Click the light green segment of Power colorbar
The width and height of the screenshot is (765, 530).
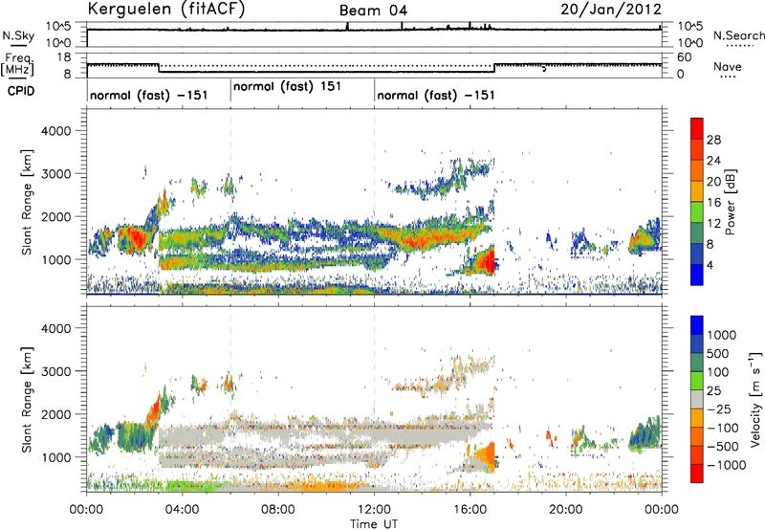click(x=697, y=212)
